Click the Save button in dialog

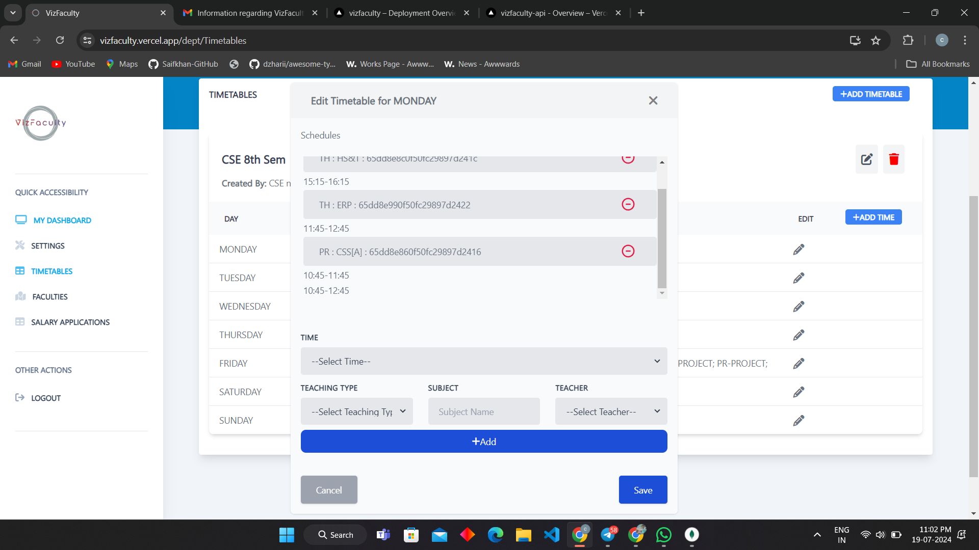643,490
